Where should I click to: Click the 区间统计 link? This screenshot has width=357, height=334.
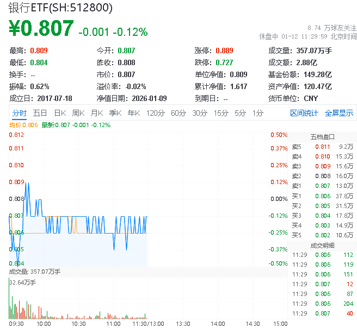(304, 113)
